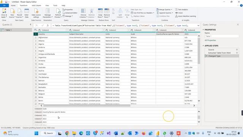Sort ascending using ribbon icon
This screenshot has width=243, height=137.
113,10
